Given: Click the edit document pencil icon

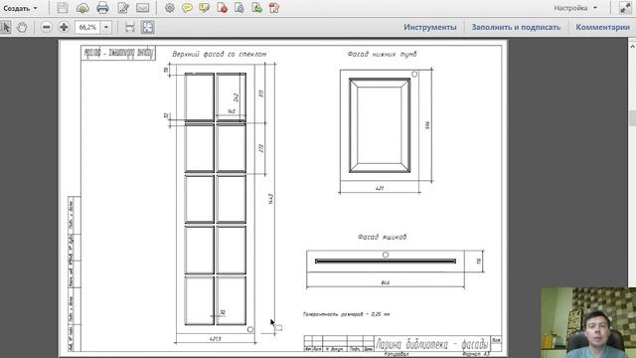Looking at the screenshot, I should [123, 8].
